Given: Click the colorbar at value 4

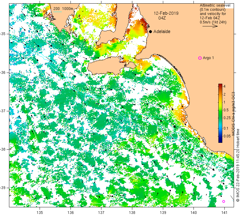Looking at the screenshot, I should pos(220,86).
